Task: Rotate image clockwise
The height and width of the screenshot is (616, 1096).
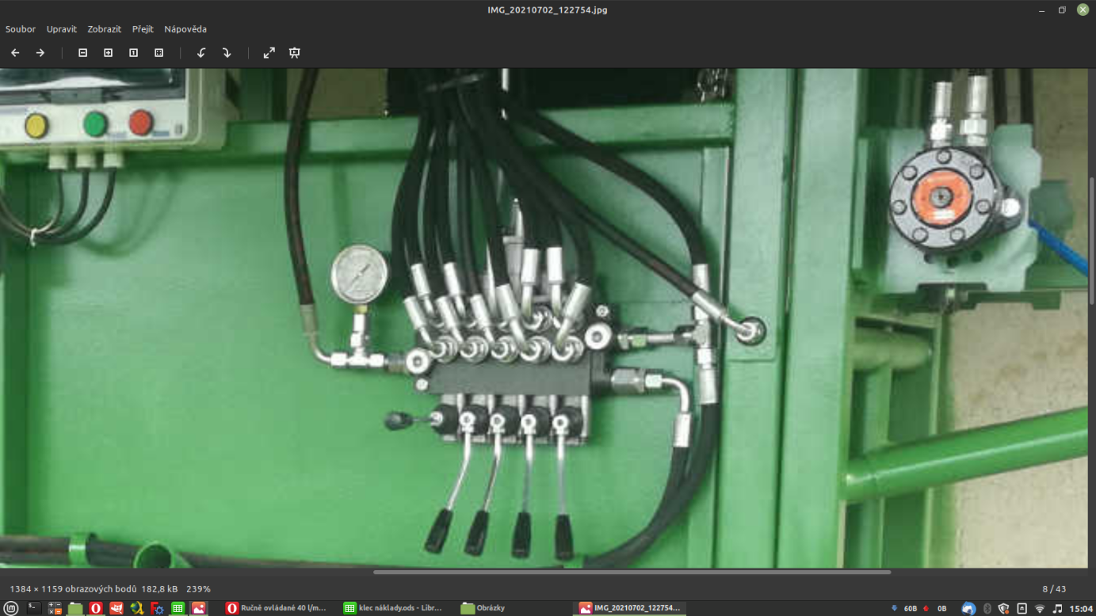Action: coord(227,53)
